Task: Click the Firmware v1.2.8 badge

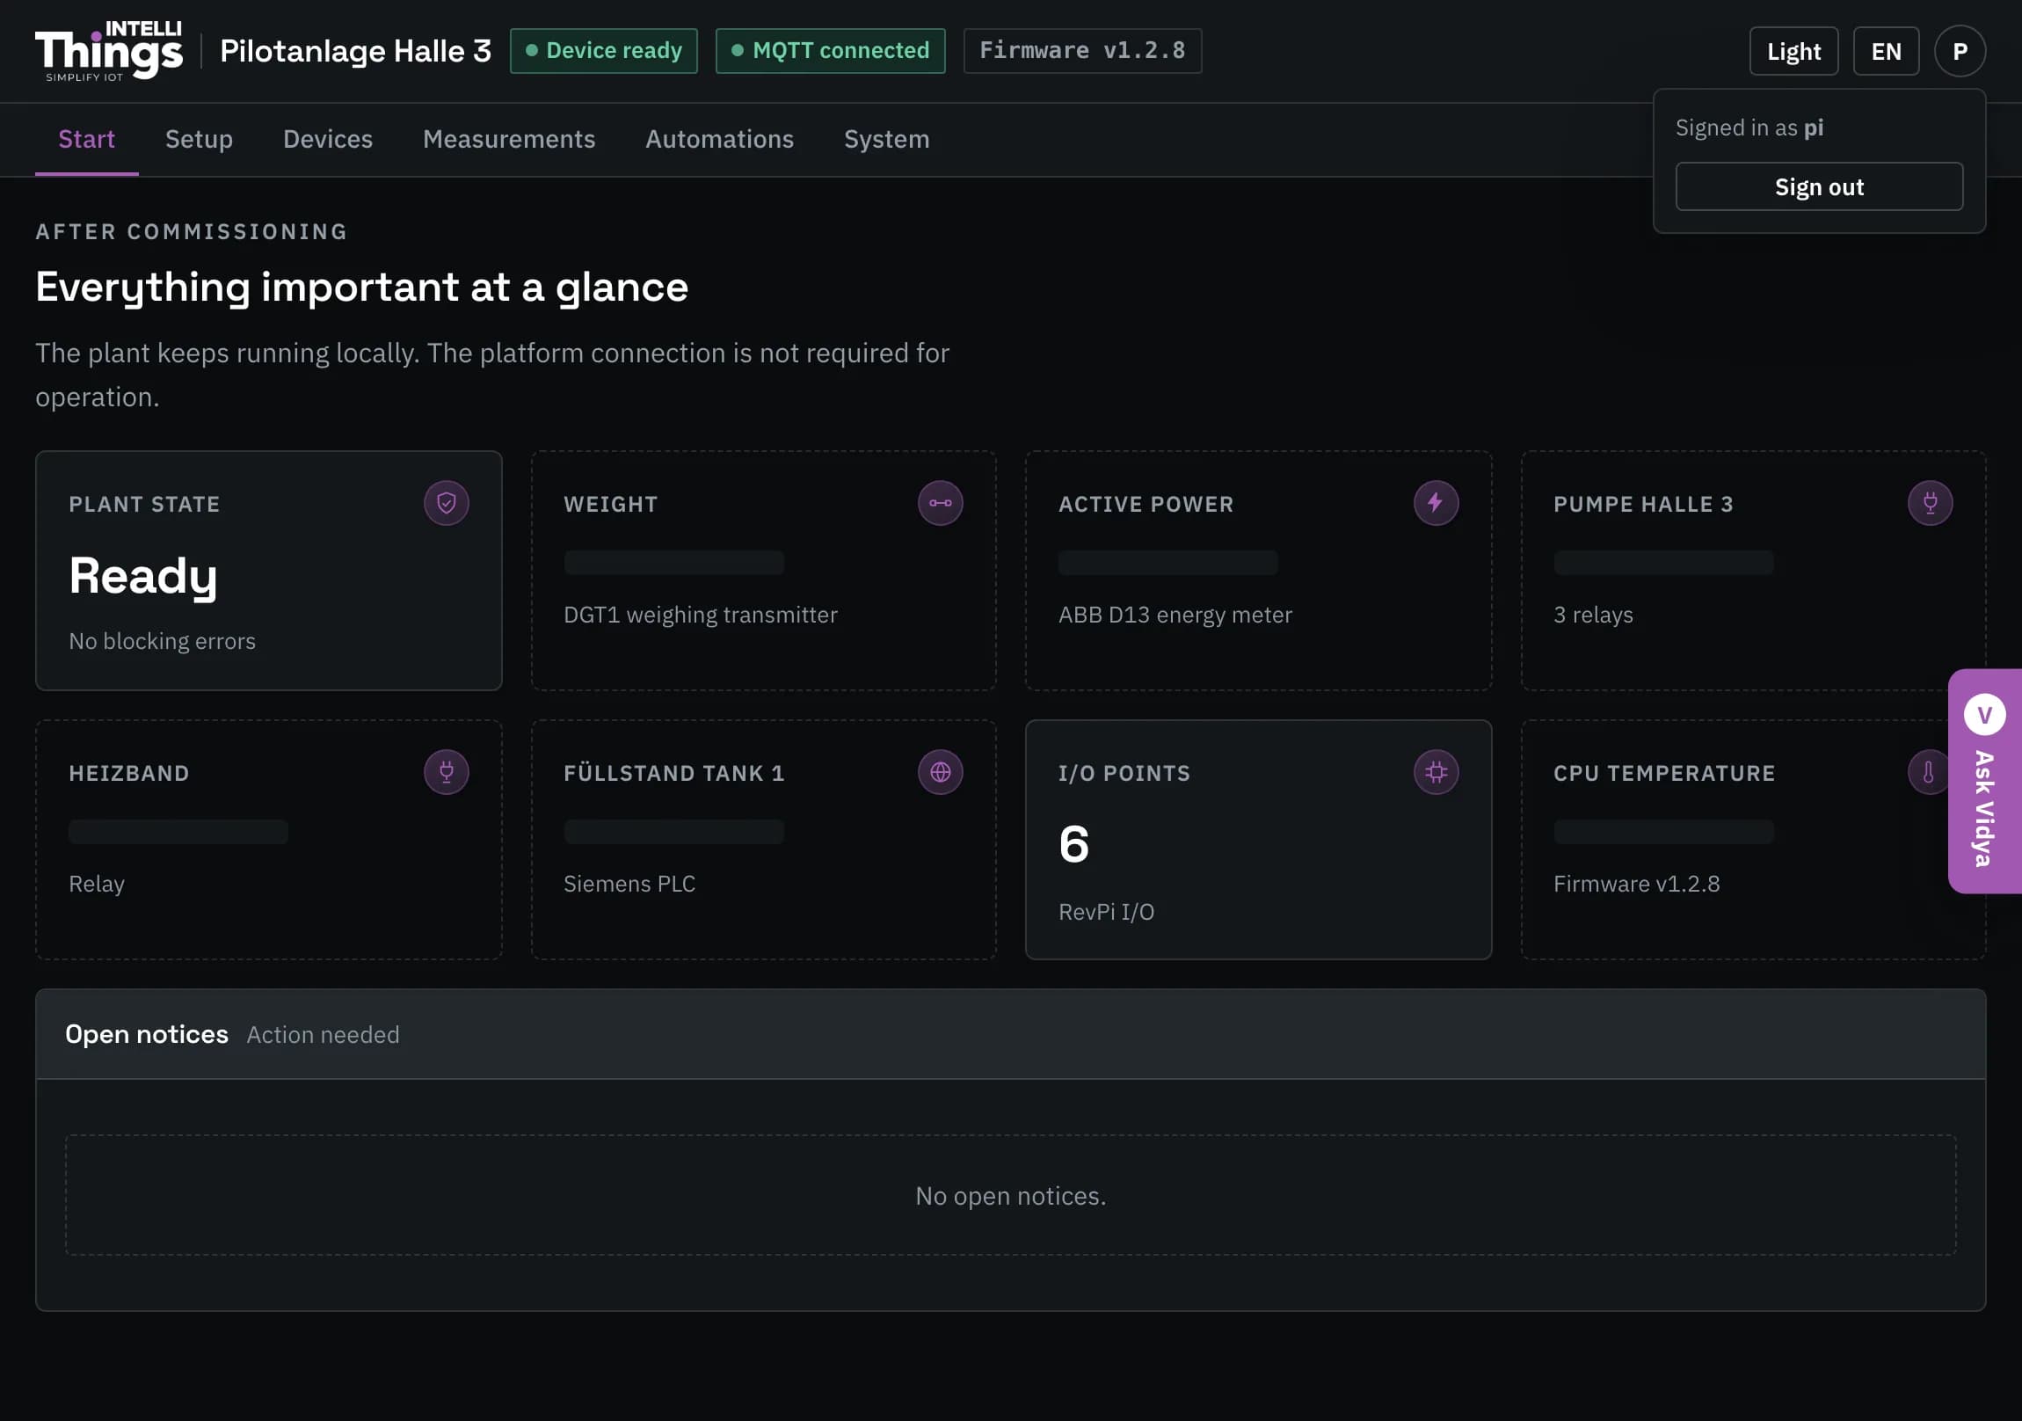Action: pos(1081,51)
